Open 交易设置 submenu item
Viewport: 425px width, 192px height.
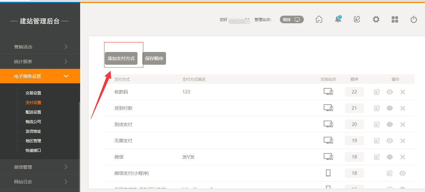[33, 93]
